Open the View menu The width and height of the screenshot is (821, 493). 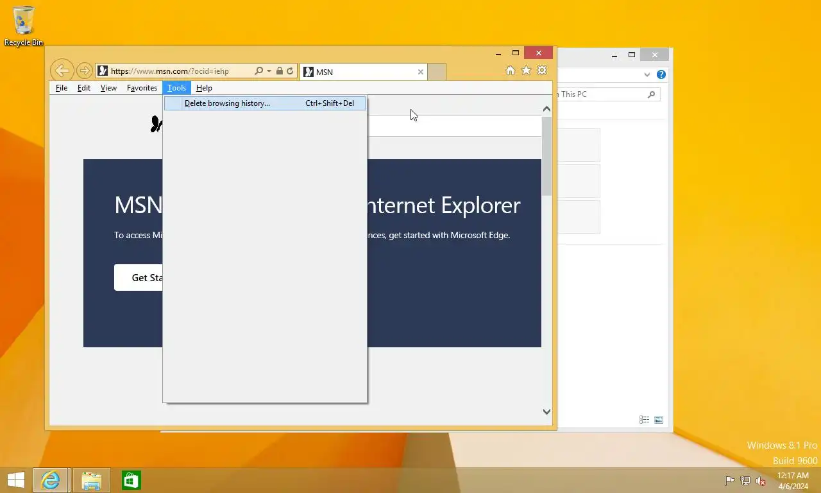[108, 88]
